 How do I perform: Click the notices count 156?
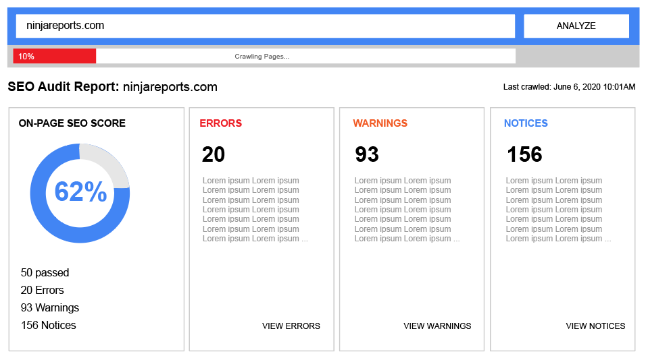524,154
